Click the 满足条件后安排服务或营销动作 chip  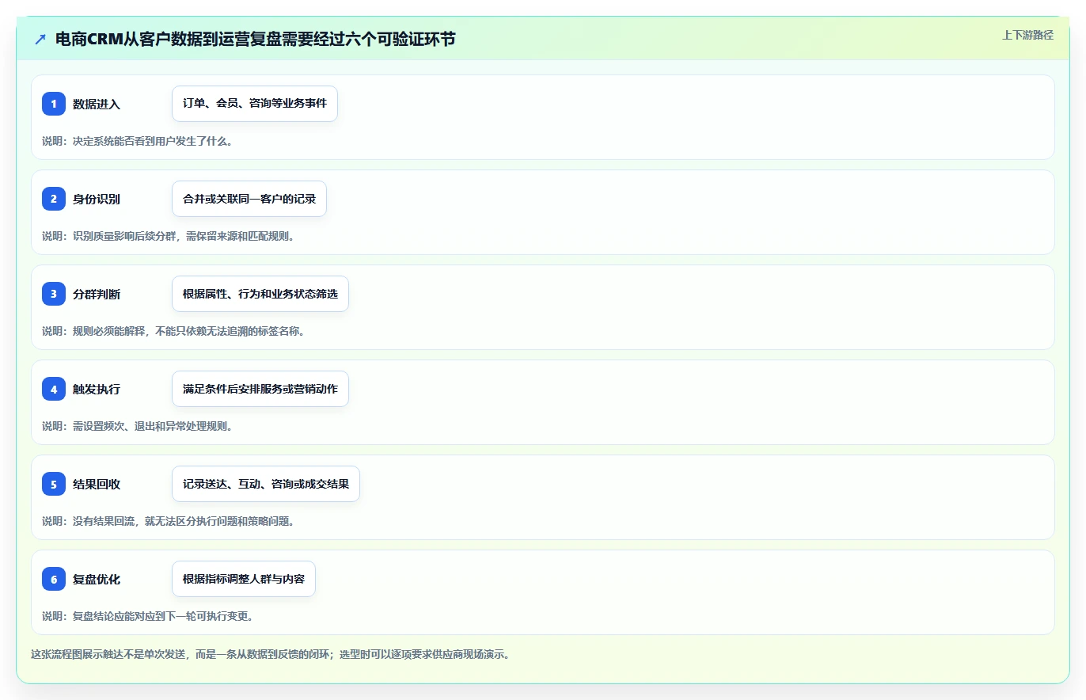point(260,389)
